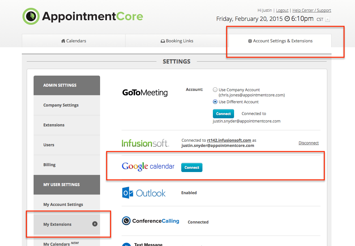Click the Hi Justin greeting text
The image size is (355, 246).
click(264, 10)
